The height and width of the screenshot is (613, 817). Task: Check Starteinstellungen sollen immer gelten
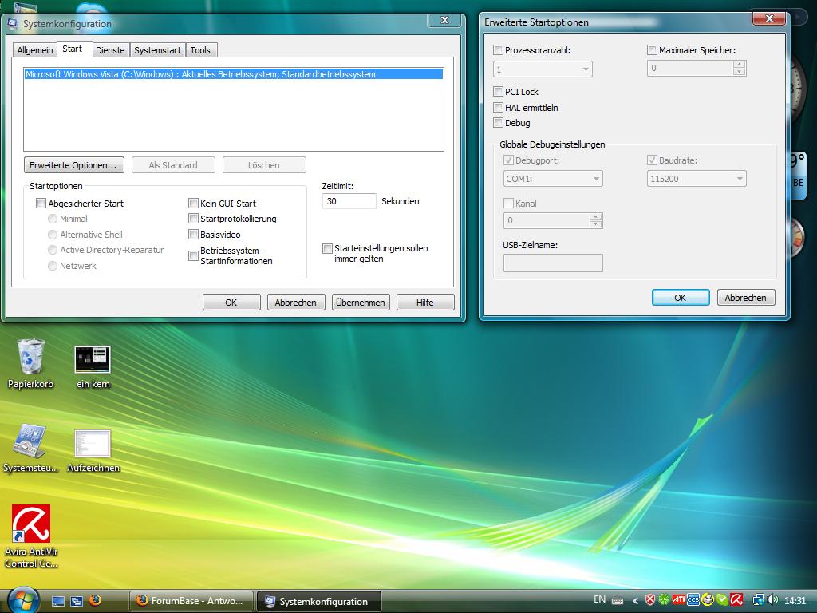click(x=327, y=248)
